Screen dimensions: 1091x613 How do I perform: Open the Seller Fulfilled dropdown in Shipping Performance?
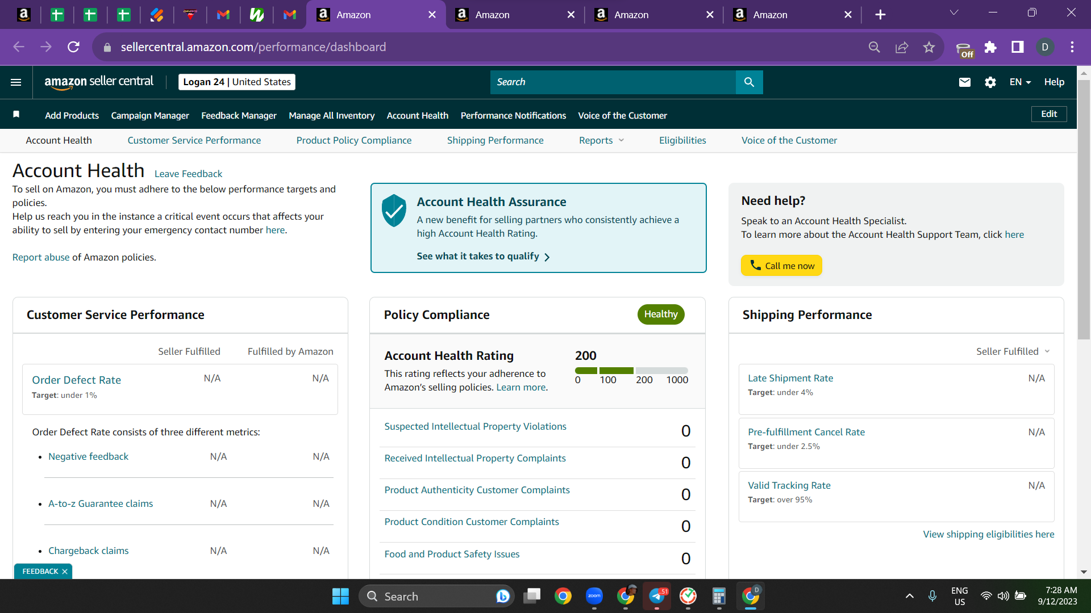(x=1013, y=352)
